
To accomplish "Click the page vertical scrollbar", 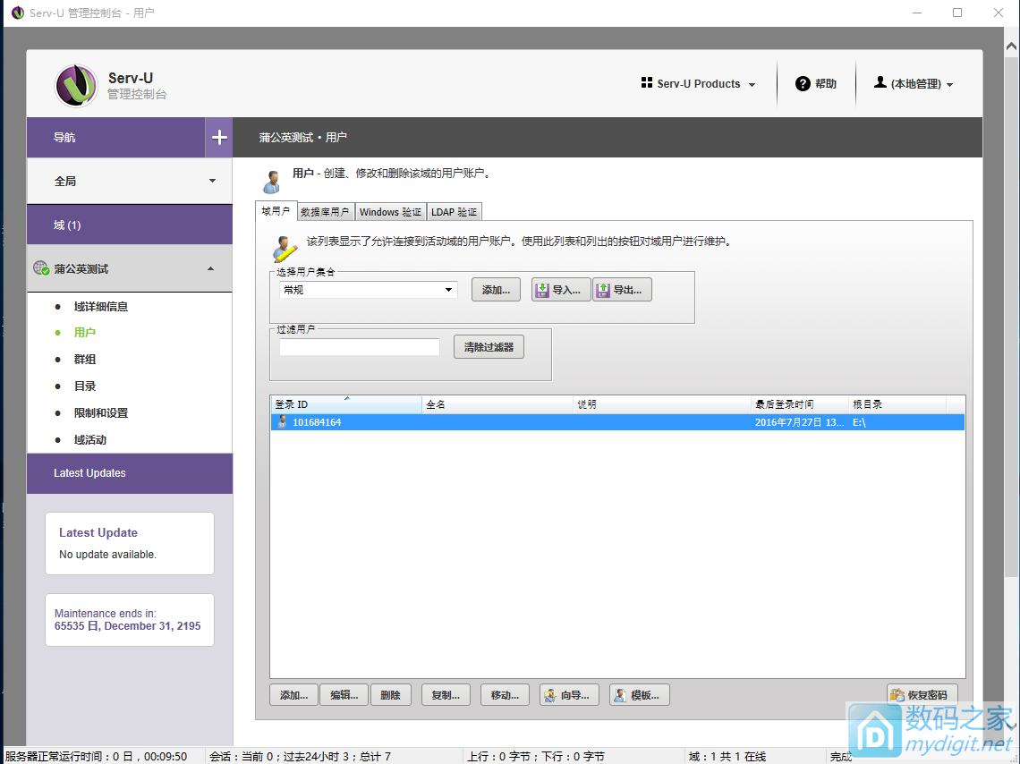I will tap(1011, 317).
